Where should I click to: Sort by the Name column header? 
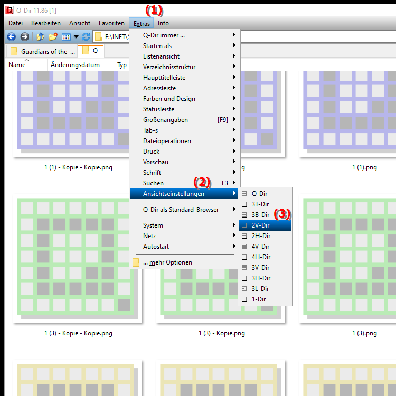[26, 64]
